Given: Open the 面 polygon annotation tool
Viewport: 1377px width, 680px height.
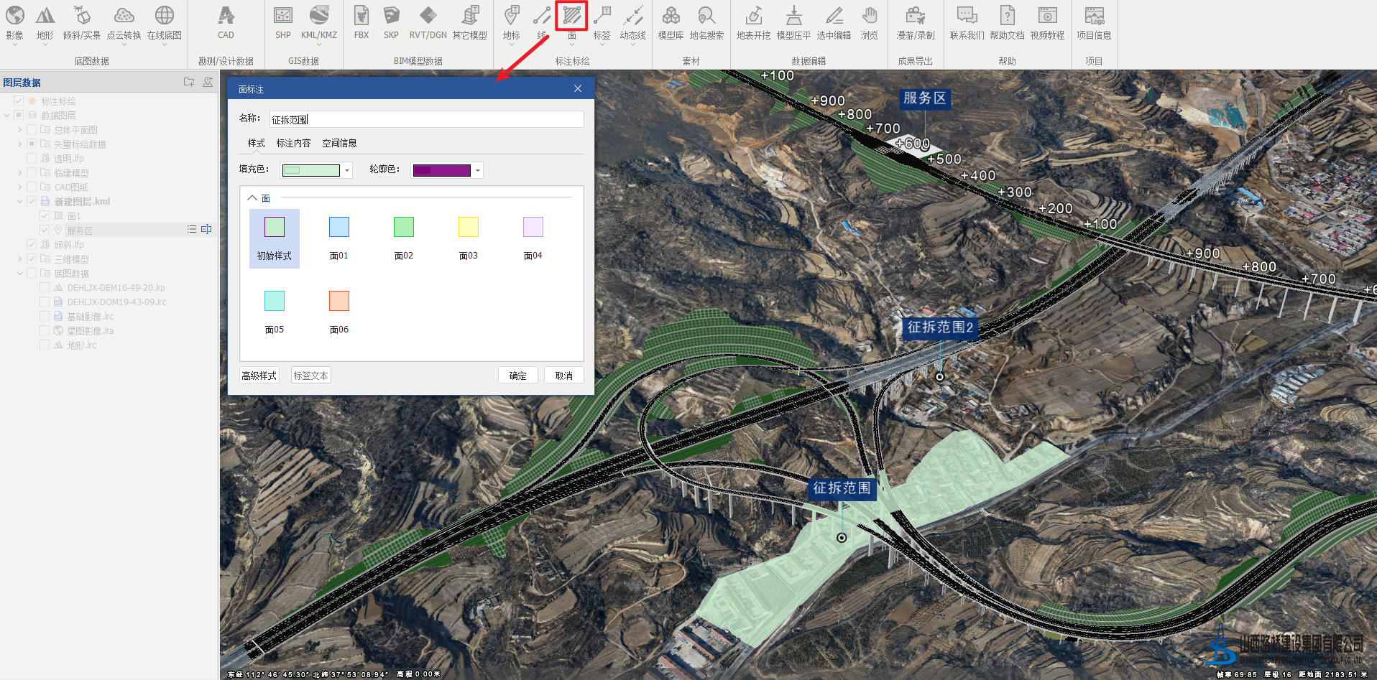Looking at the screenshot, I should (x=571, y=17).
